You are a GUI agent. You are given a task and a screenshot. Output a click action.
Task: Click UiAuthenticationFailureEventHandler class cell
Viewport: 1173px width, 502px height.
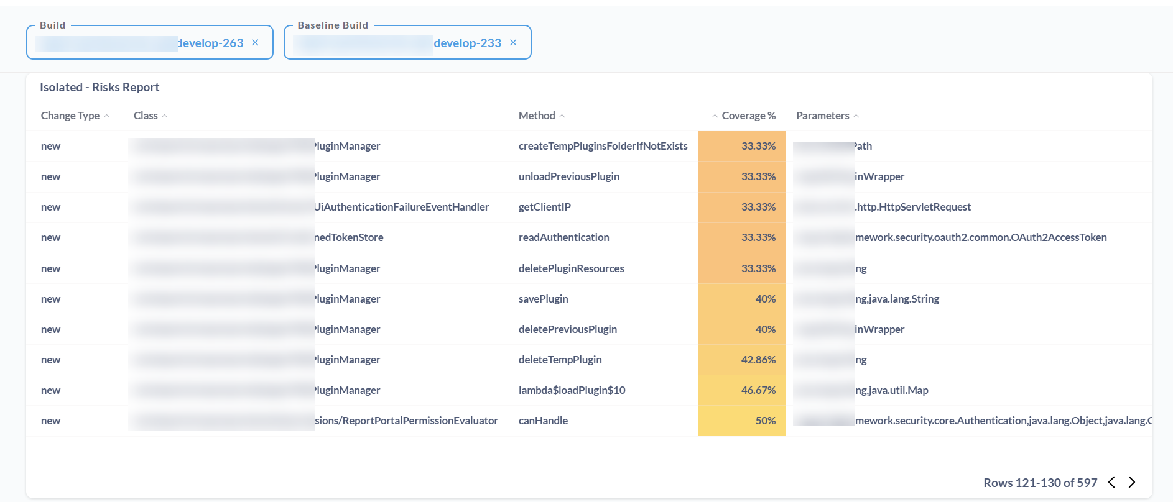click(402, 207)
